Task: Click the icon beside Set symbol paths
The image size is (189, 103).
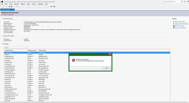Action: click(x=174, y=26)
